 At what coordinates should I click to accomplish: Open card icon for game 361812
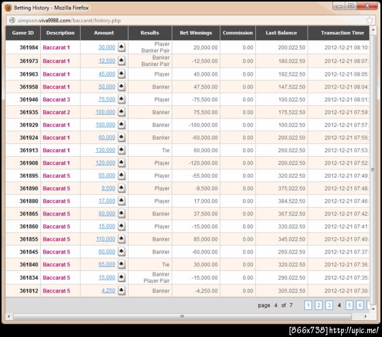(122, 290)
